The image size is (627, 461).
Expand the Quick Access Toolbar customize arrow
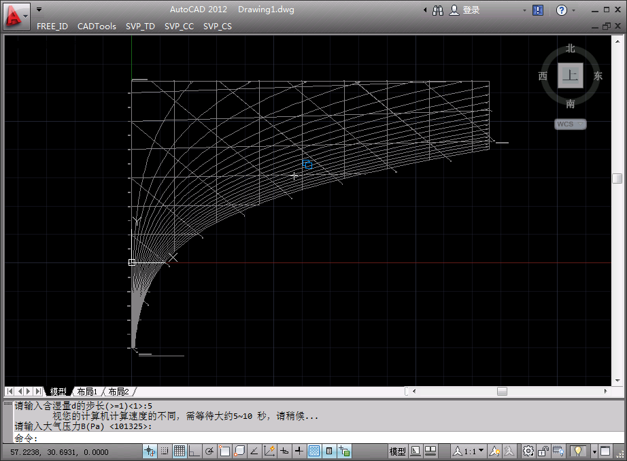(x=39, y=10)
